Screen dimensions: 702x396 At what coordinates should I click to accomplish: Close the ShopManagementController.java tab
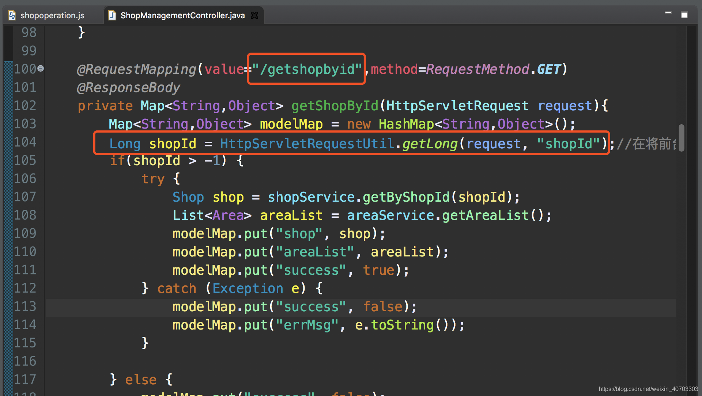254,15
